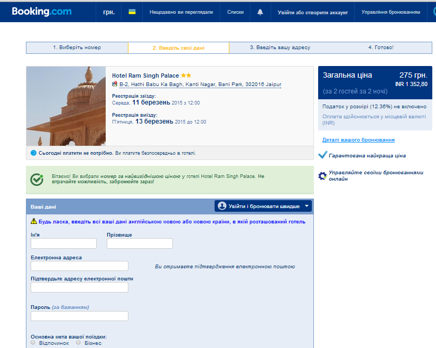This screenshot has width=436, height=348.
Task: Open the грн. currency selector
Action: click(109, 12)
